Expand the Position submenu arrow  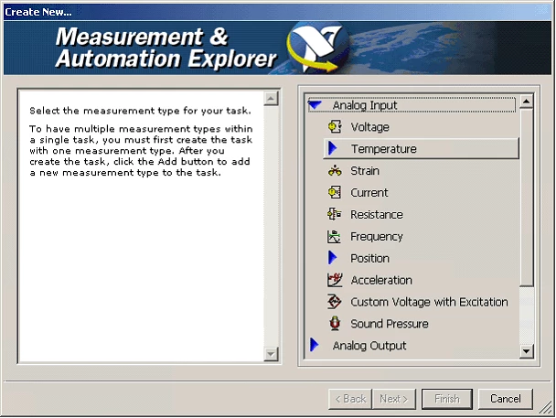[x=333, y=259]
